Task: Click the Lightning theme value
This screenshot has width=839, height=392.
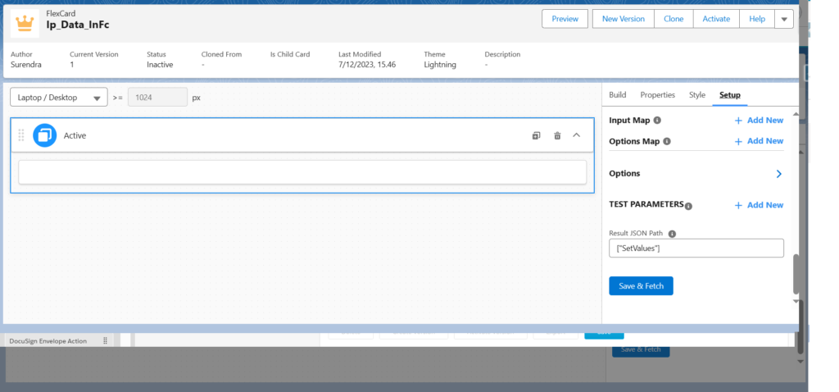Action: pos(440,65)
